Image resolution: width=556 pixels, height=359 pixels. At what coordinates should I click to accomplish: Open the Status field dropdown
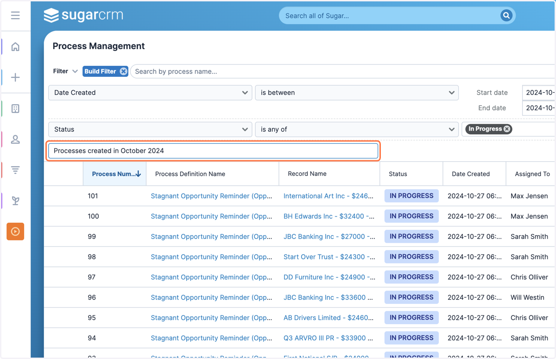[150, 129]
